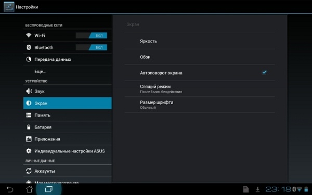This screenshot has height=195, width=312.
Task: Click the brightness icon beside Экран
Action: point(29,103)
